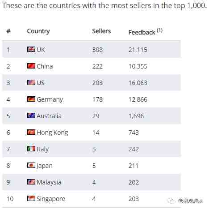Click the US flag icon
Viewport: 209px width, 210px height.
tap(31, 82)
